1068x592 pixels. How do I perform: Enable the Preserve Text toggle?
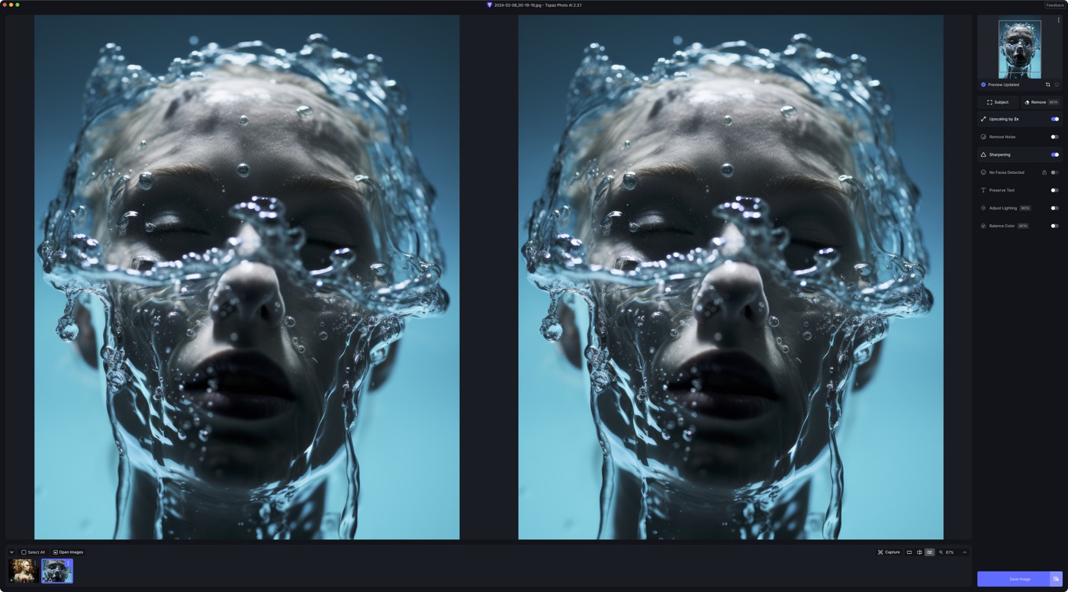point(1055,190)
